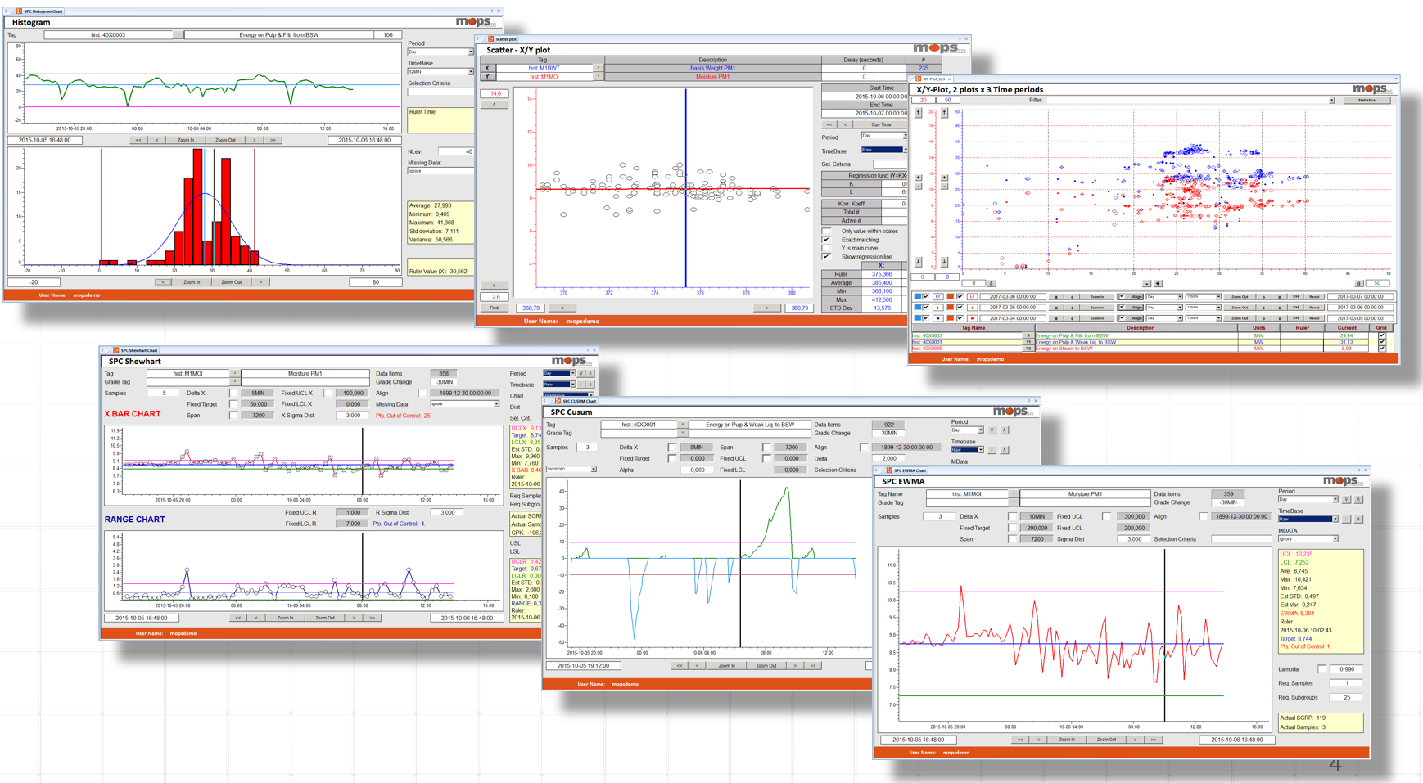This screenshot has height=783, width=1423.
Task: Click the Statistics button in X/Y-Plot
Action: tap(1367, 101)
